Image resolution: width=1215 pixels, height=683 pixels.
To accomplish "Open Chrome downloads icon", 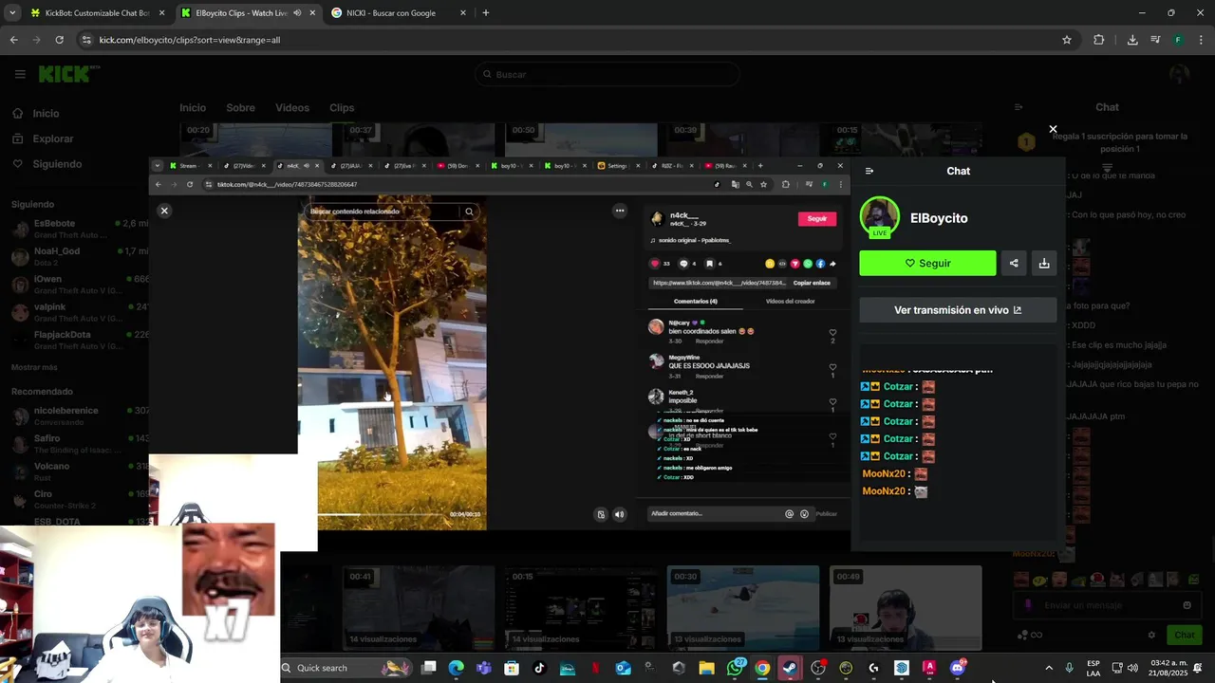I will click(1132, 40).
